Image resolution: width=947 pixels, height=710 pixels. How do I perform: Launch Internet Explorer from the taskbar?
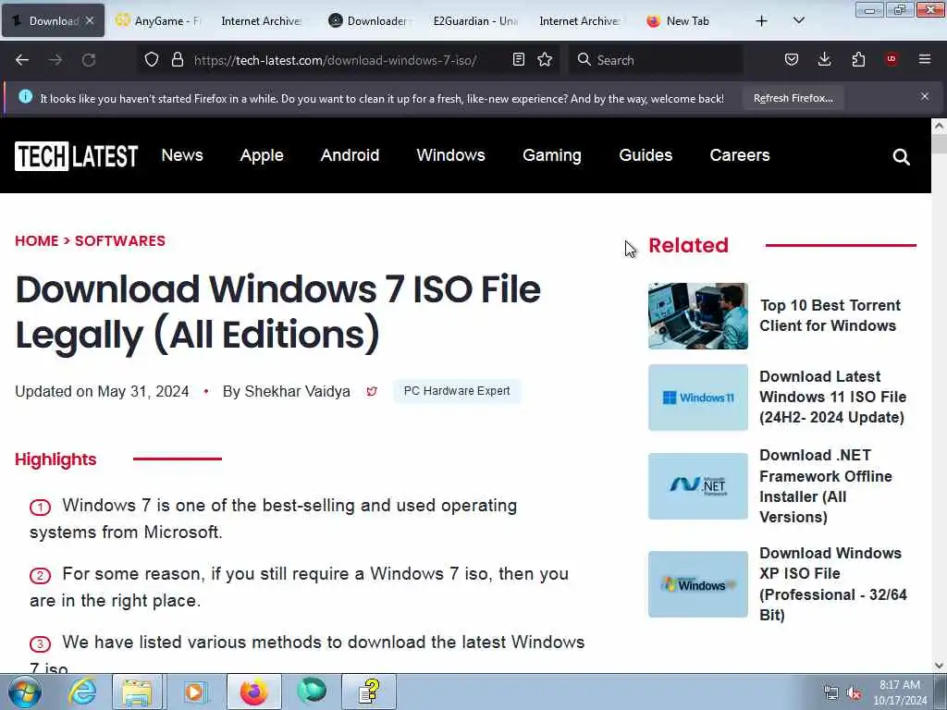[82, 692]
